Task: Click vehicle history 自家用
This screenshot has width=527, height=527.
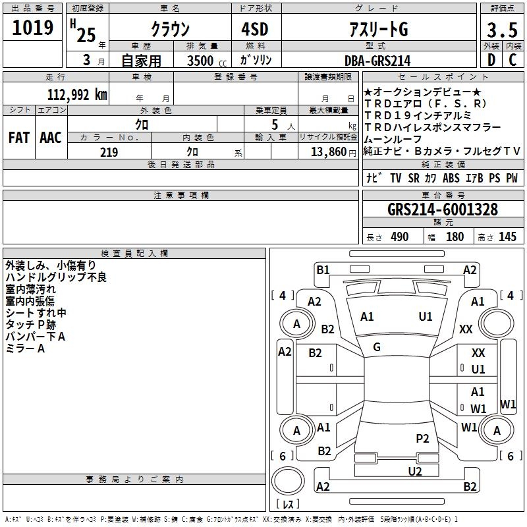Action: click(x=141, y=61)
